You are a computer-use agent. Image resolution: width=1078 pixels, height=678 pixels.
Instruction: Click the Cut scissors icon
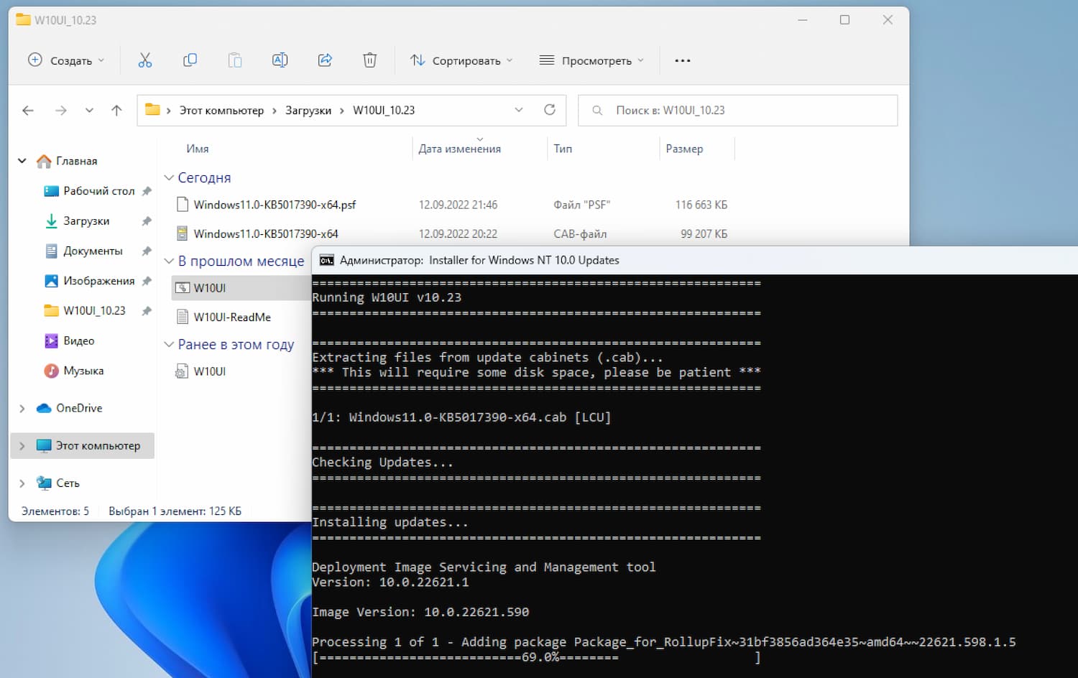click(x=144, y=60)
